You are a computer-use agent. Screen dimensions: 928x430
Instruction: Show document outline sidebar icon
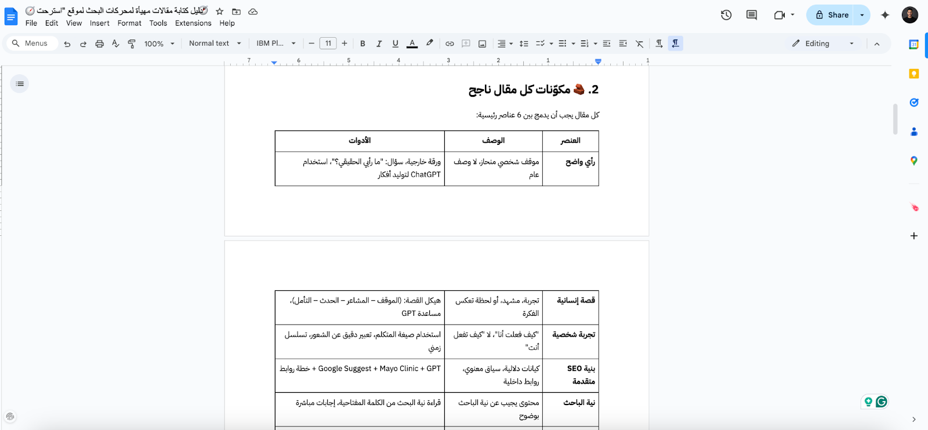pyautogui.click(x=20, y=84)
